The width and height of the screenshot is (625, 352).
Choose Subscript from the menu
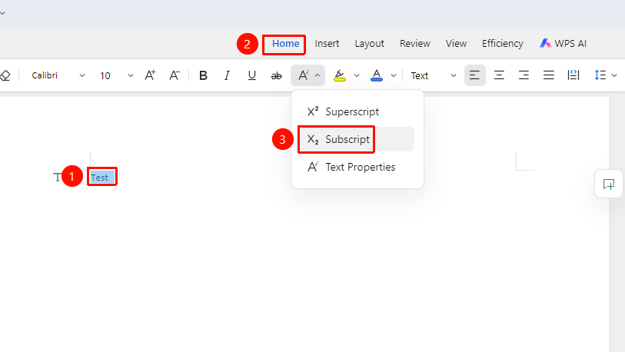(x=357, y=139)
